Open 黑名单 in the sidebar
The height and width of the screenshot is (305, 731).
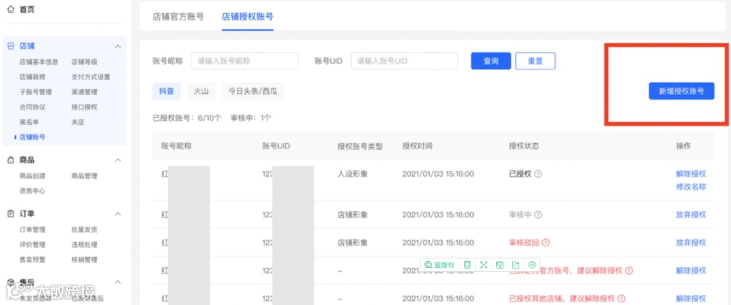coord(29,122)
